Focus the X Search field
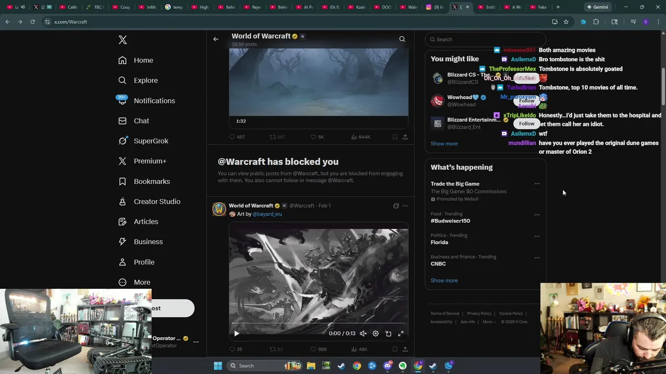The image size is (666, 374). click(x=485, y=39)
